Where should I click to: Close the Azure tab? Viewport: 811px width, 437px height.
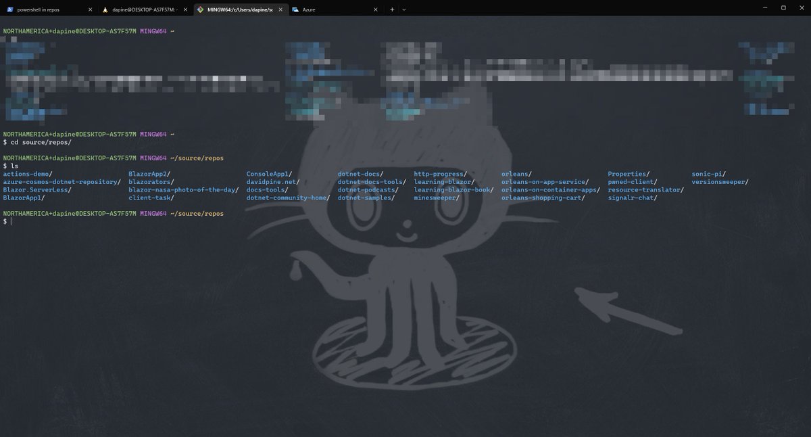point(376,10)
